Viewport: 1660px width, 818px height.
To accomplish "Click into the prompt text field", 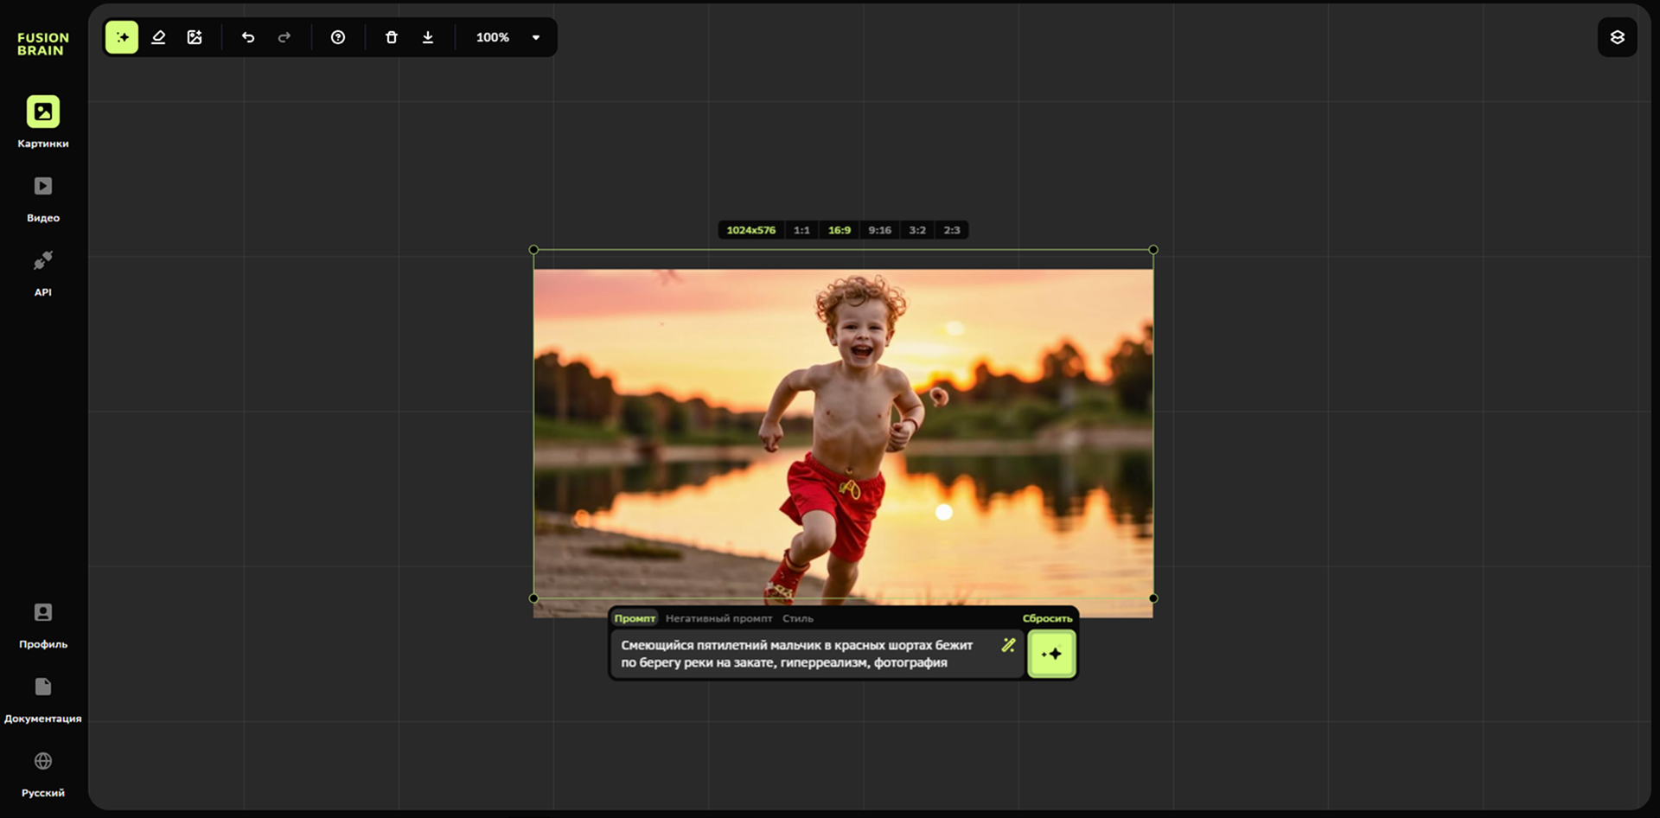I will 804,654.
